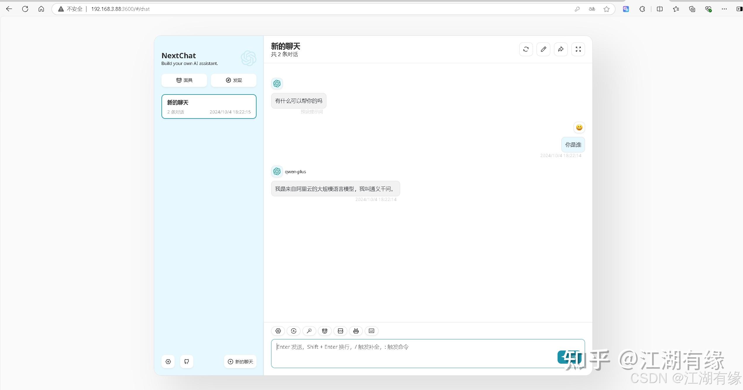Select the magic wand prompt shortcut icon

pos(309,331)
